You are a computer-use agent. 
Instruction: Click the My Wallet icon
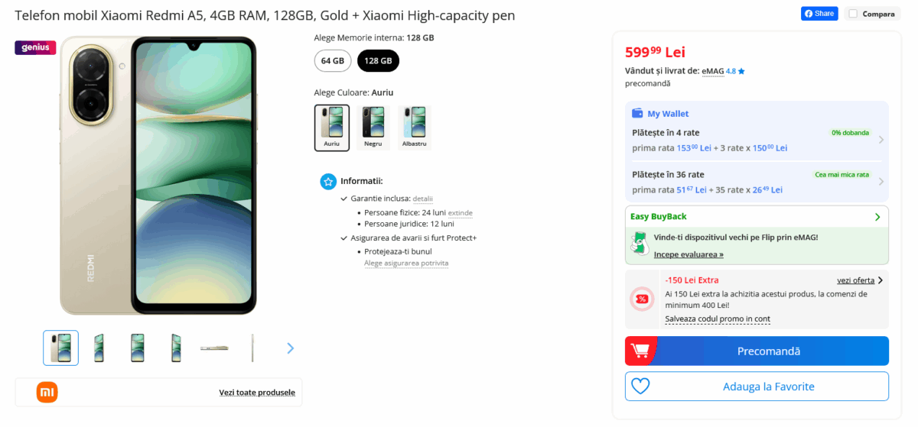point(637,114)
